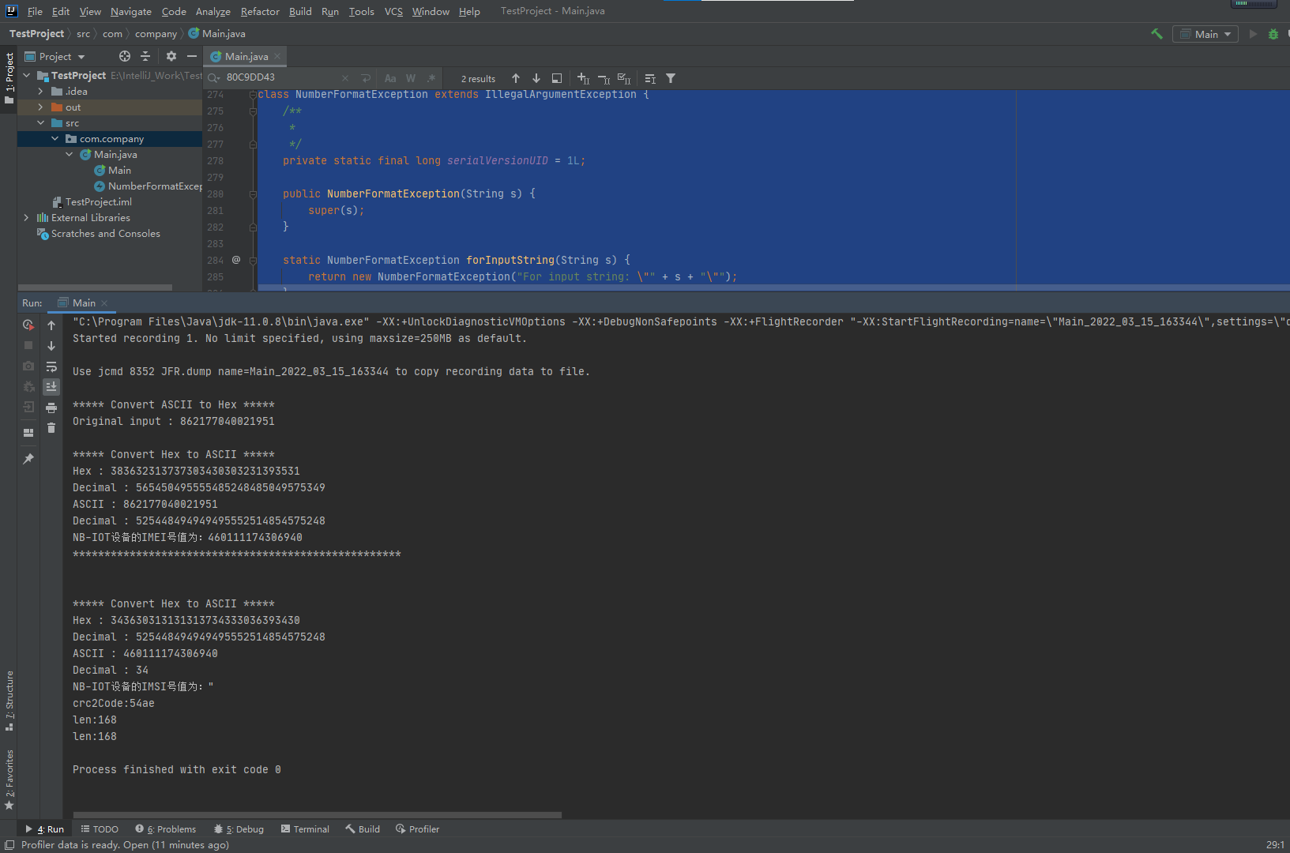Print console output via printer icon
The width and height of the screenshot is (1290, 853).
[x=51, y=407]
